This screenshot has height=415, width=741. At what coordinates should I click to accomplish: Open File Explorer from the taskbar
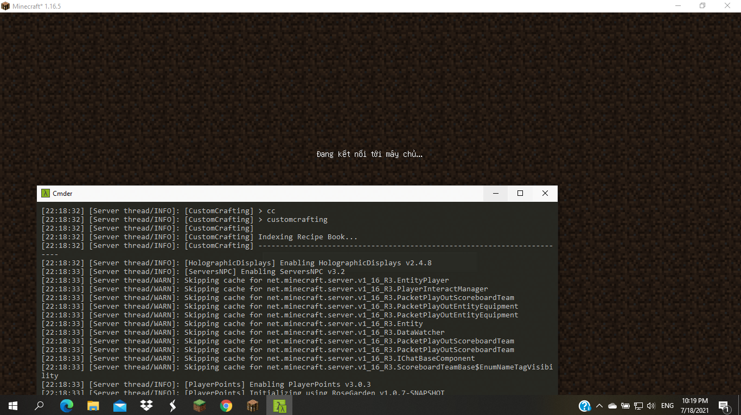tap(93, 405)
